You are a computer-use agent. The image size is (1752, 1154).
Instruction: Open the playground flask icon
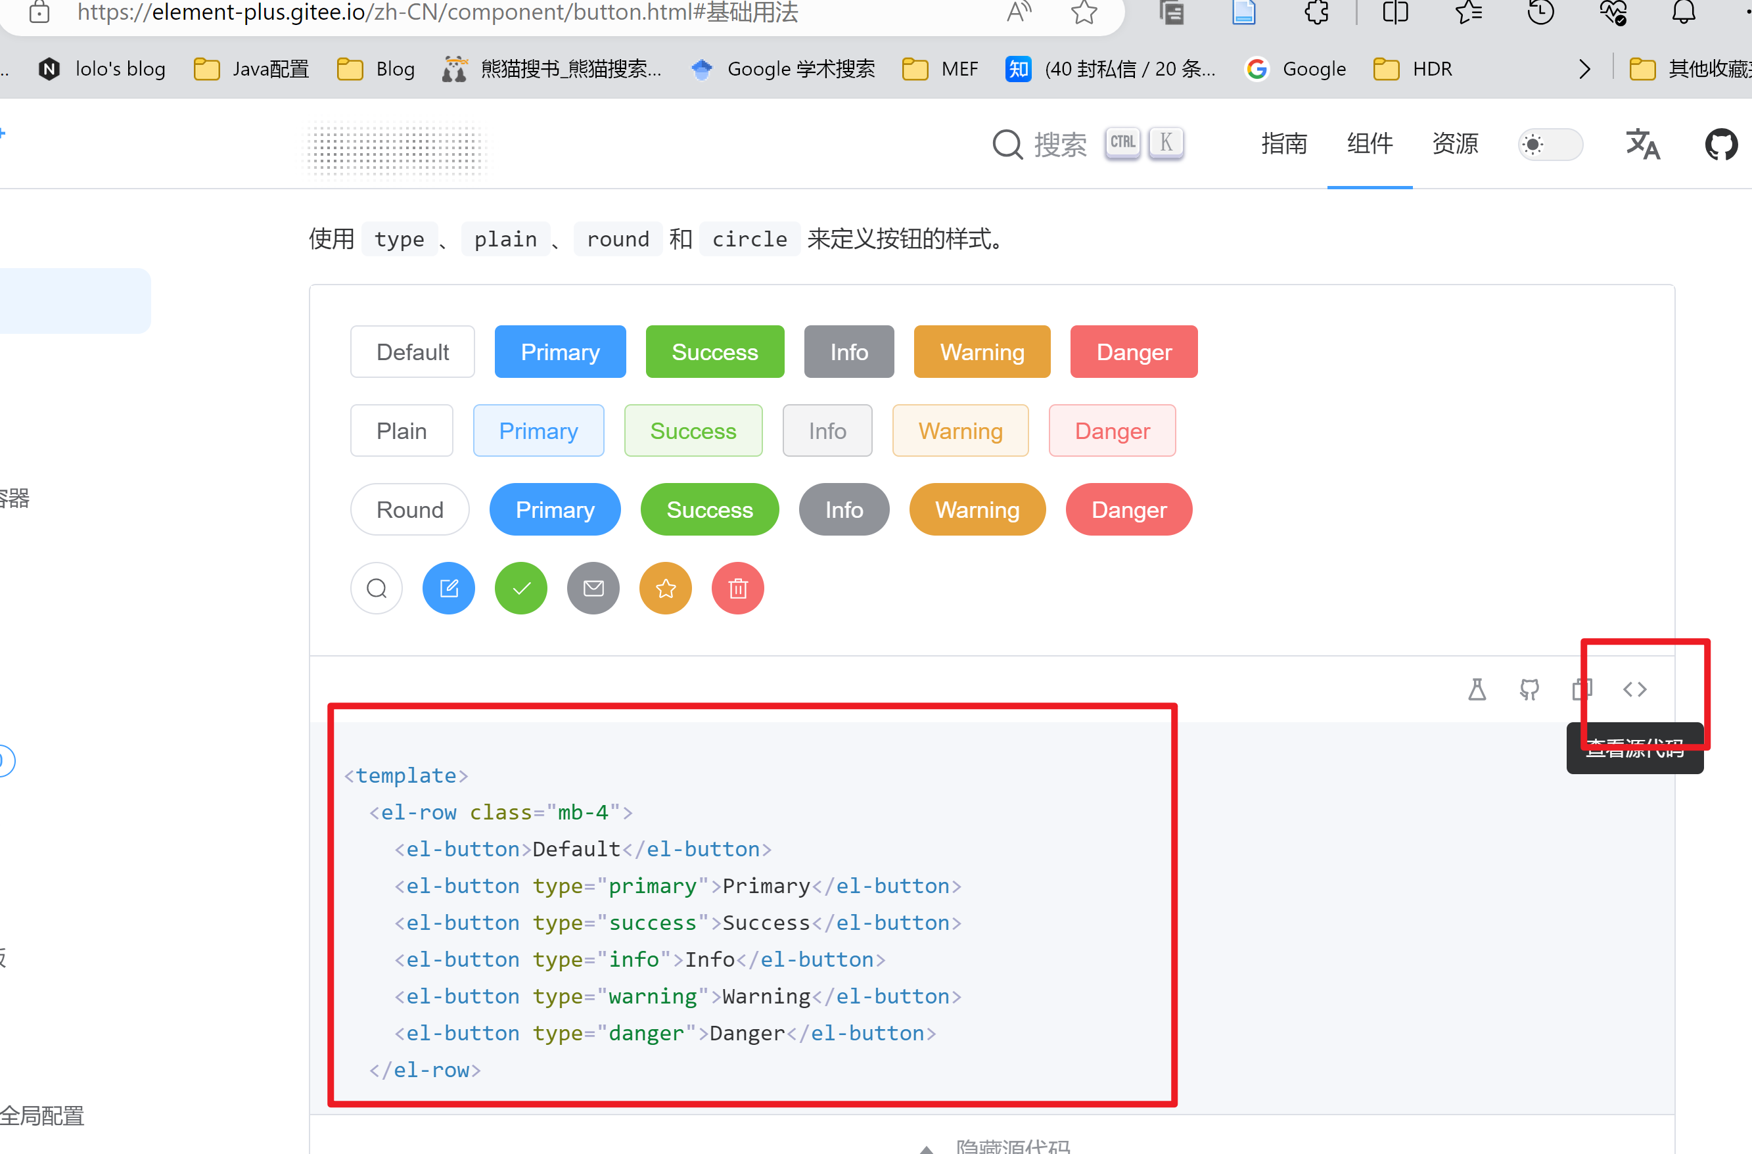[x=1477, y=689]
